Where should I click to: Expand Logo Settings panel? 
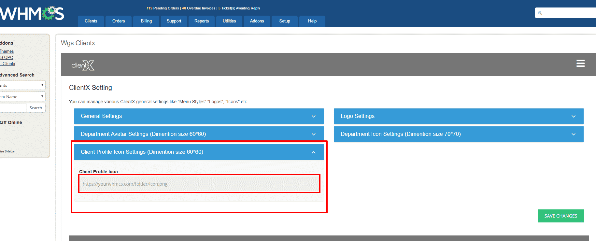pyautogui.click(x=459, y=116)
